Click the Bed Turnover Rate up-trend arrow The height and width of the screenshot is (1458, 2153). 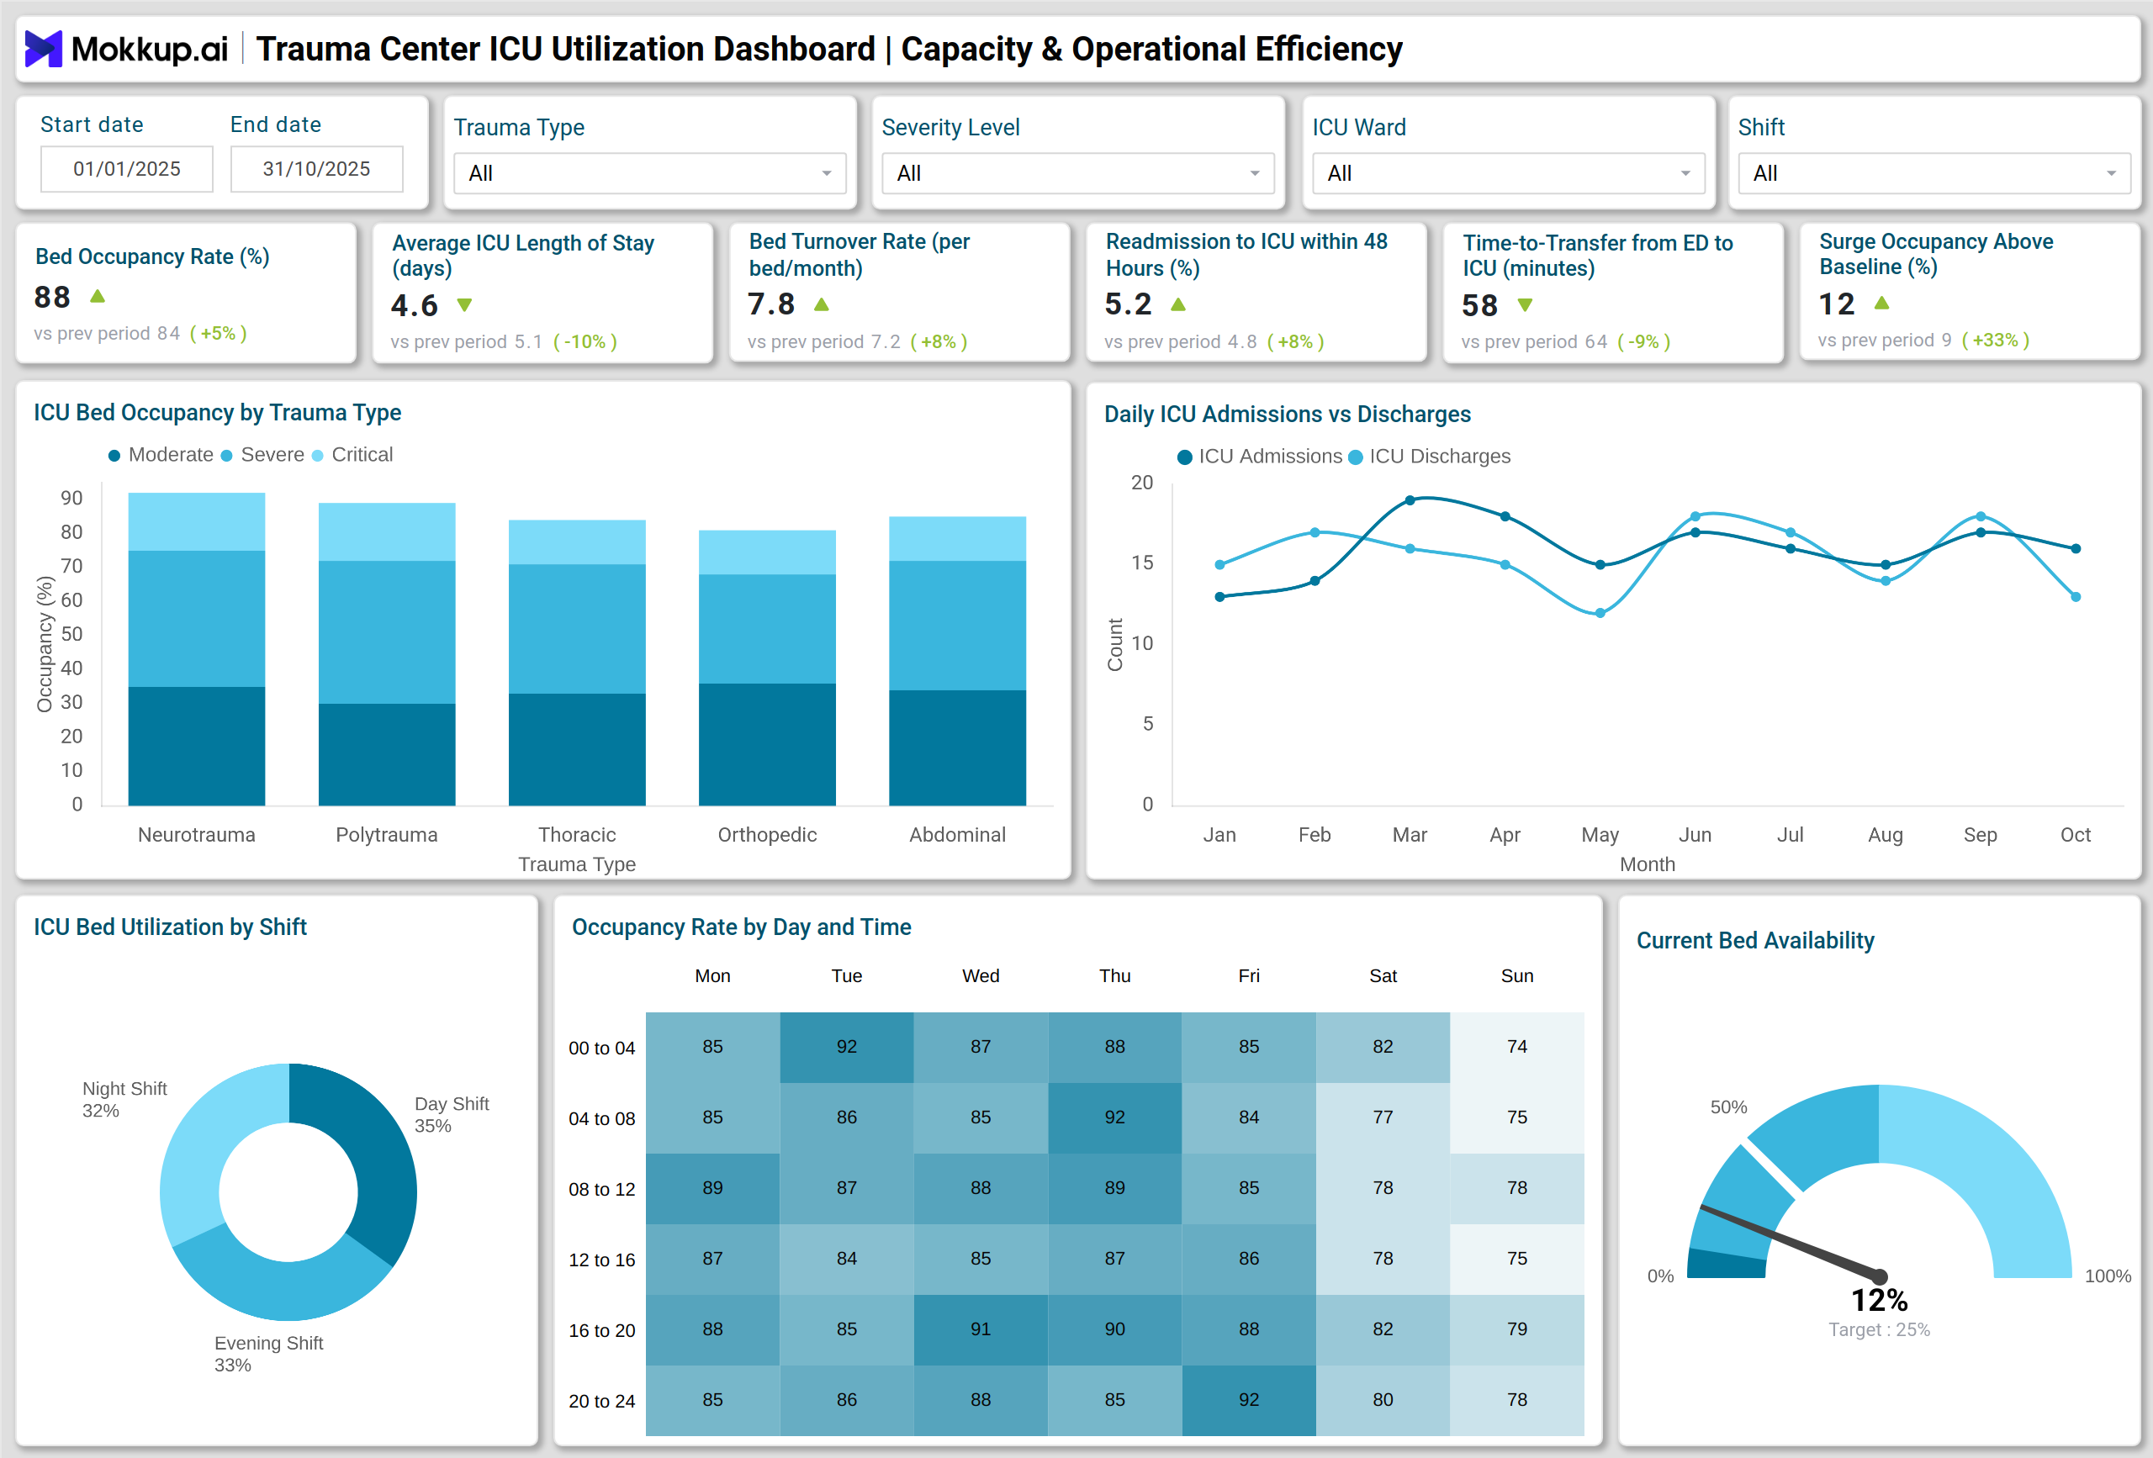(822, 304)
